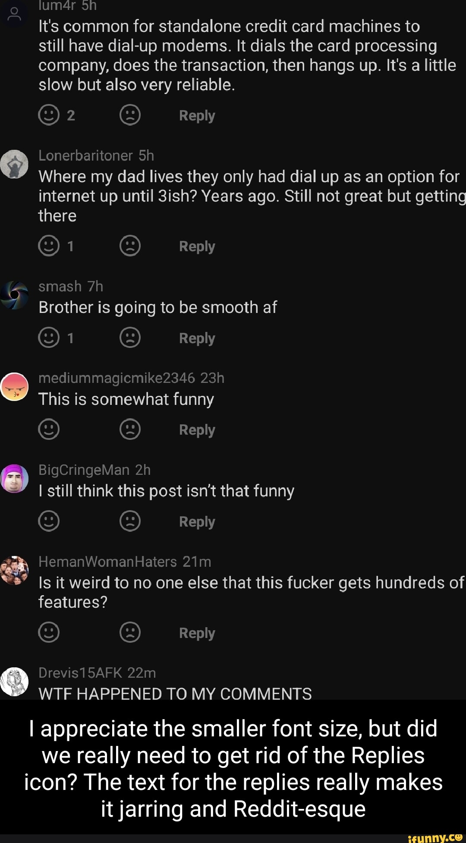
Task: Frown-react to lum4r's credit card comment
Action: pos(130,115)
